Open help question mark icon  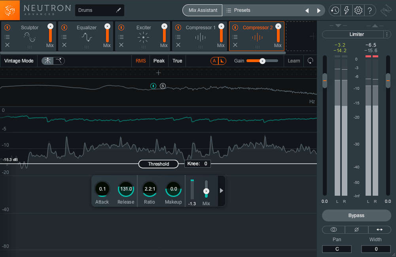click(370, 10)
